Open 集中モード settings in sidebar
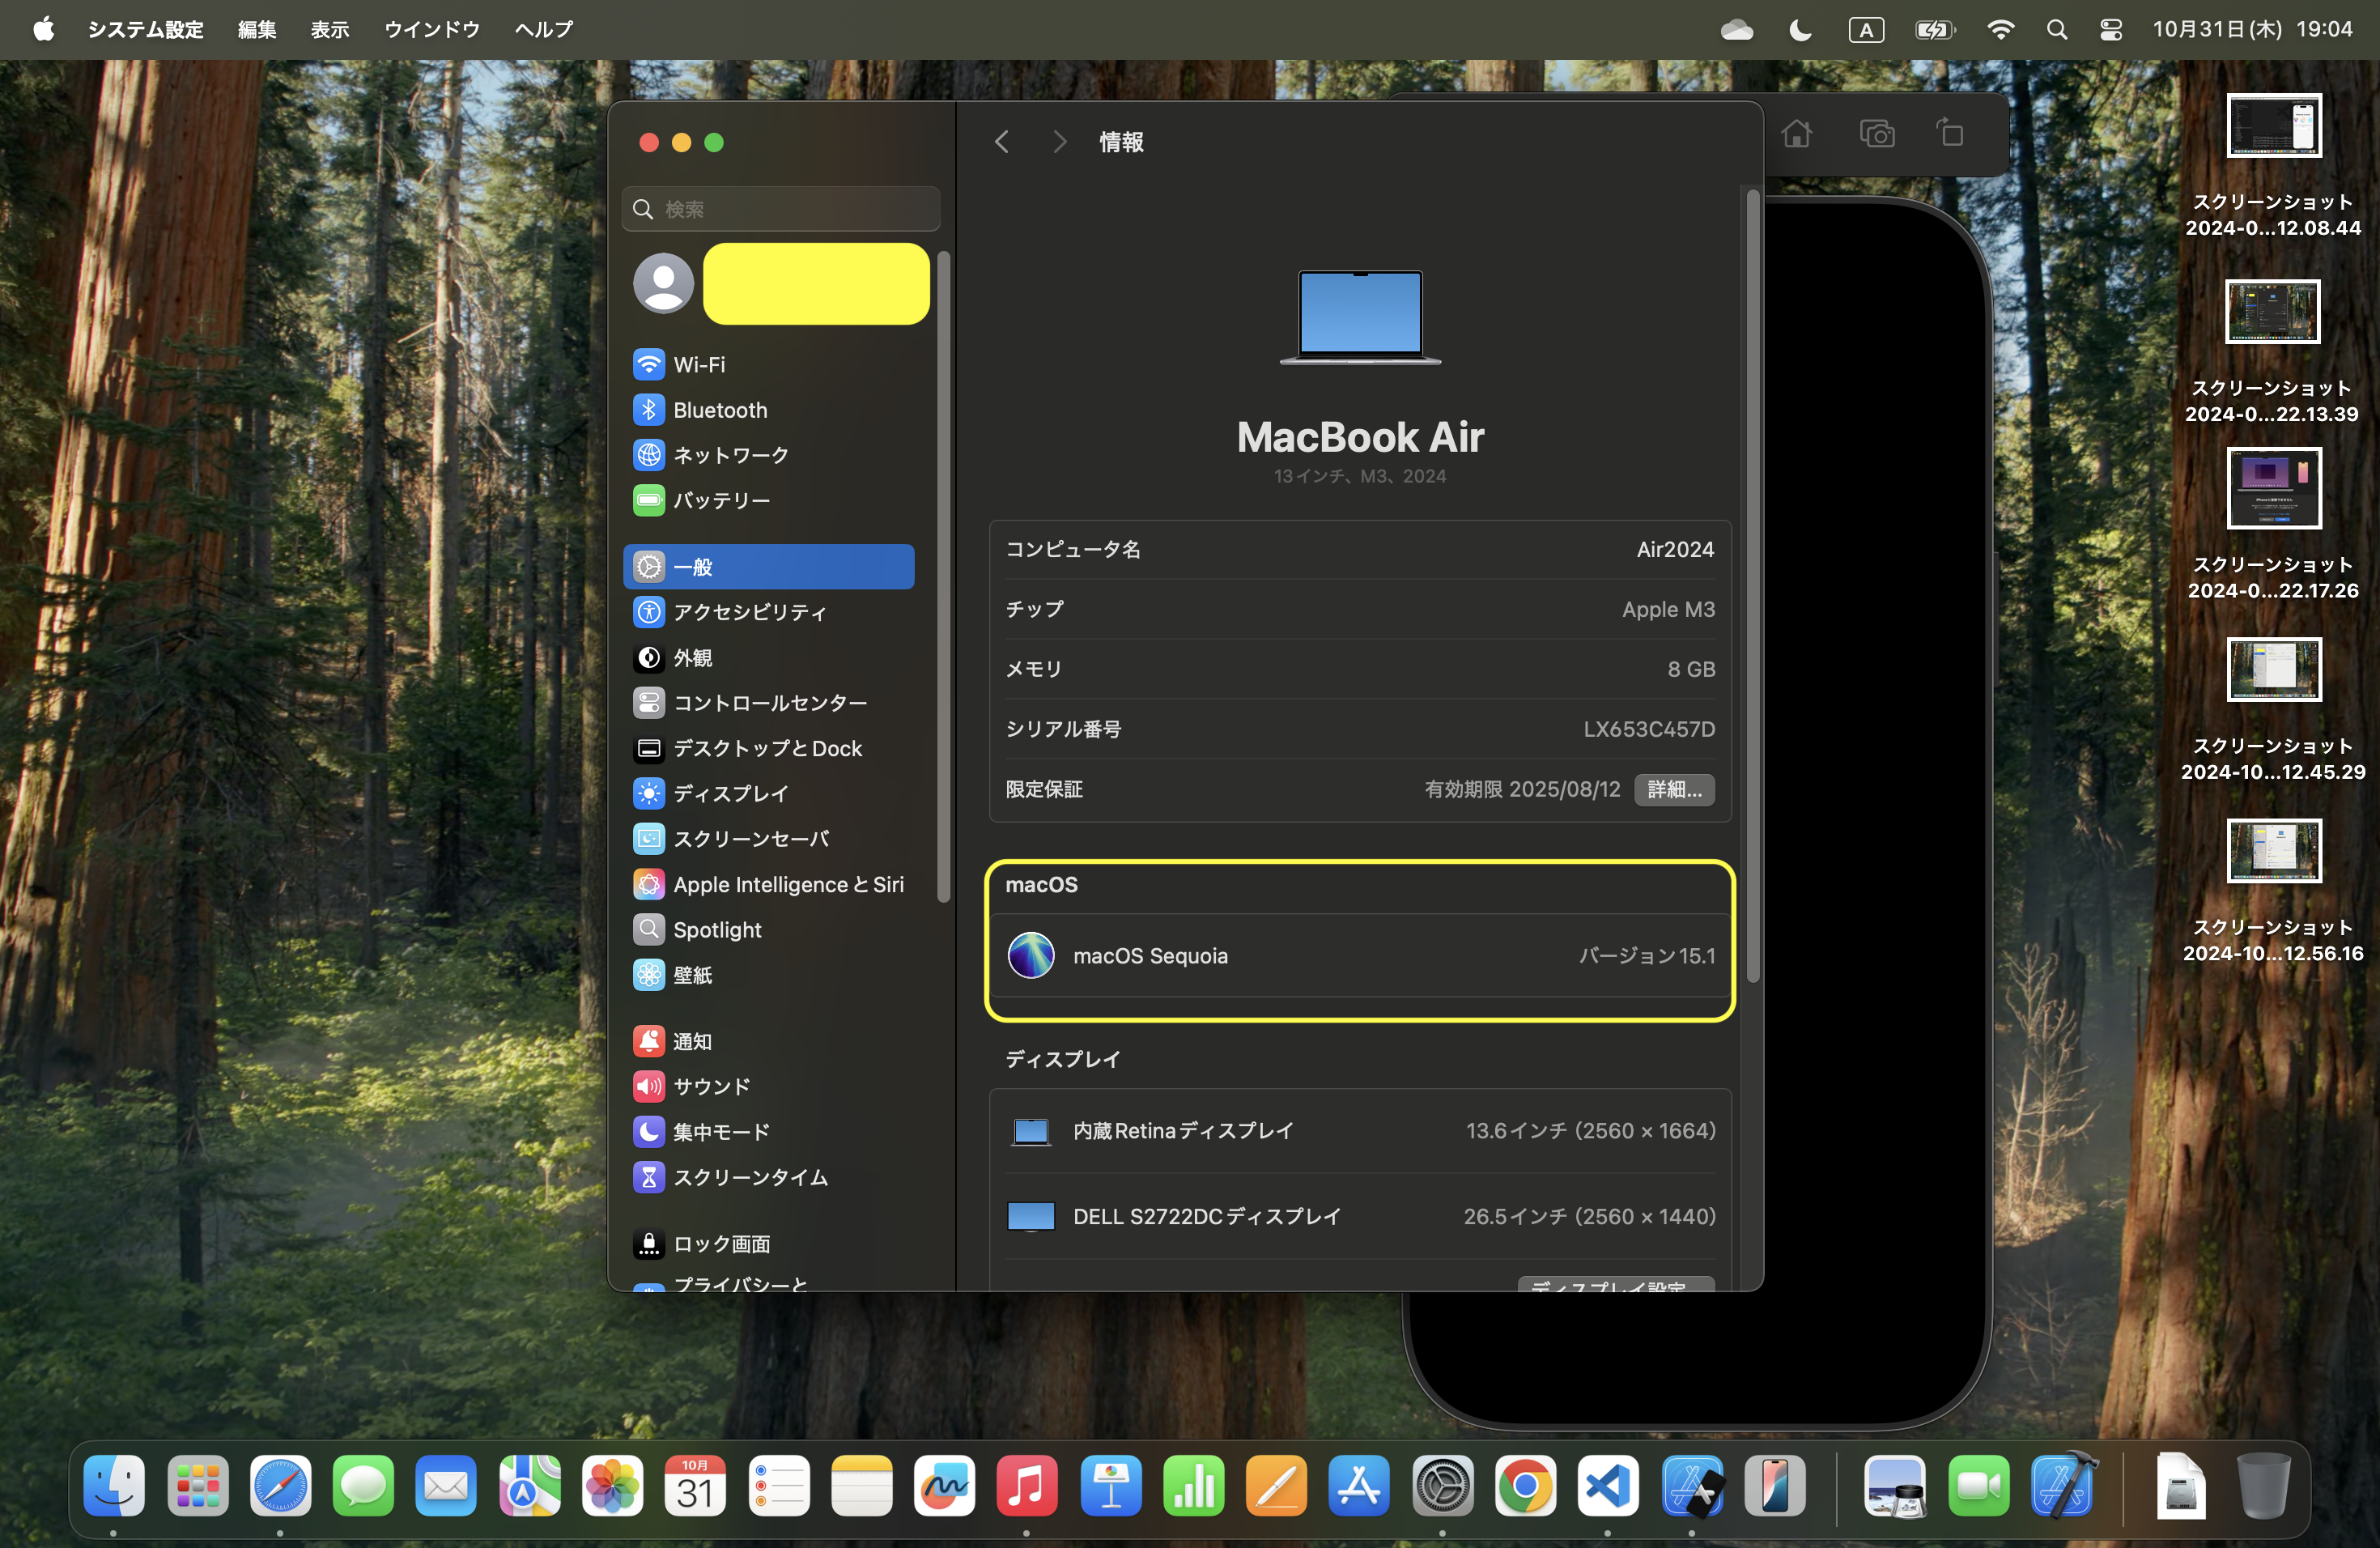Screen dimensions: 2380x1548 [720, 1132]
